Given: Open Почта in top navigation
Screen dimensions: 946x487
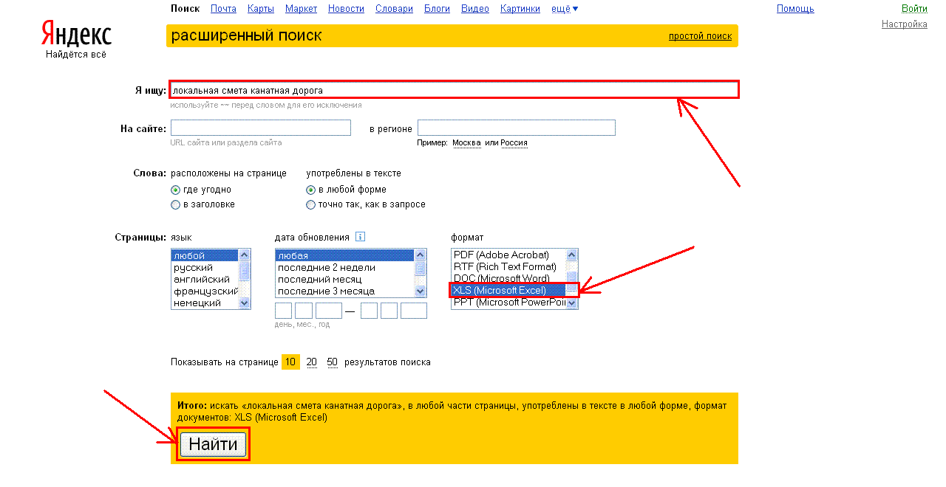Looking at the screenshot, I should coord(223,9).
